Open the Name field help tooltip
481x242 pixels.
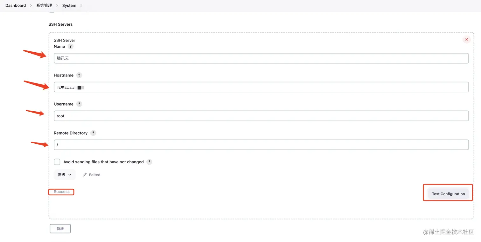(70, 46)
